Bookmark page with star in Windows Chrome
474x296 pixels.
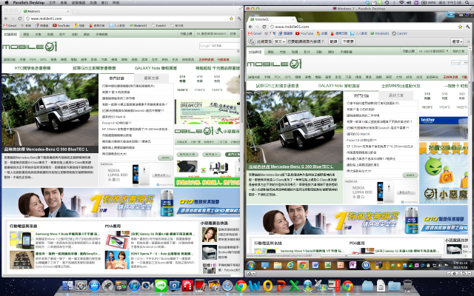pyautogui.click(x=460, y=27)
